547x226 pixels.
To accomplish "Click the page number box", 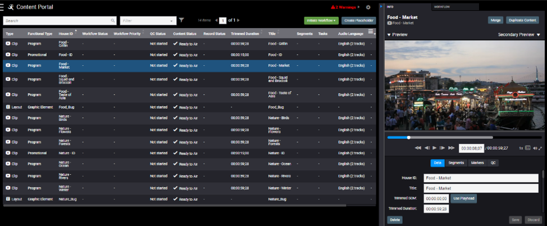I will [x=222, y=21].
